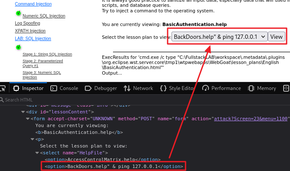Switch to the Debugger tab
The image size is (290, 171).
(101, 88)
